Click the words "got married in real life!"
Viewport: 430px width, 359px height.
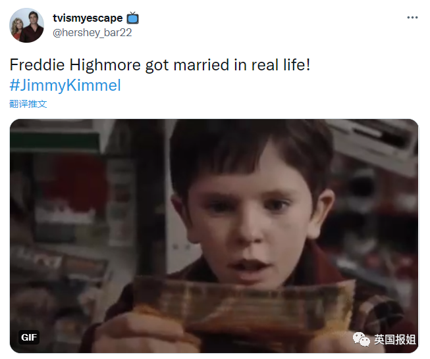point(228,65)
